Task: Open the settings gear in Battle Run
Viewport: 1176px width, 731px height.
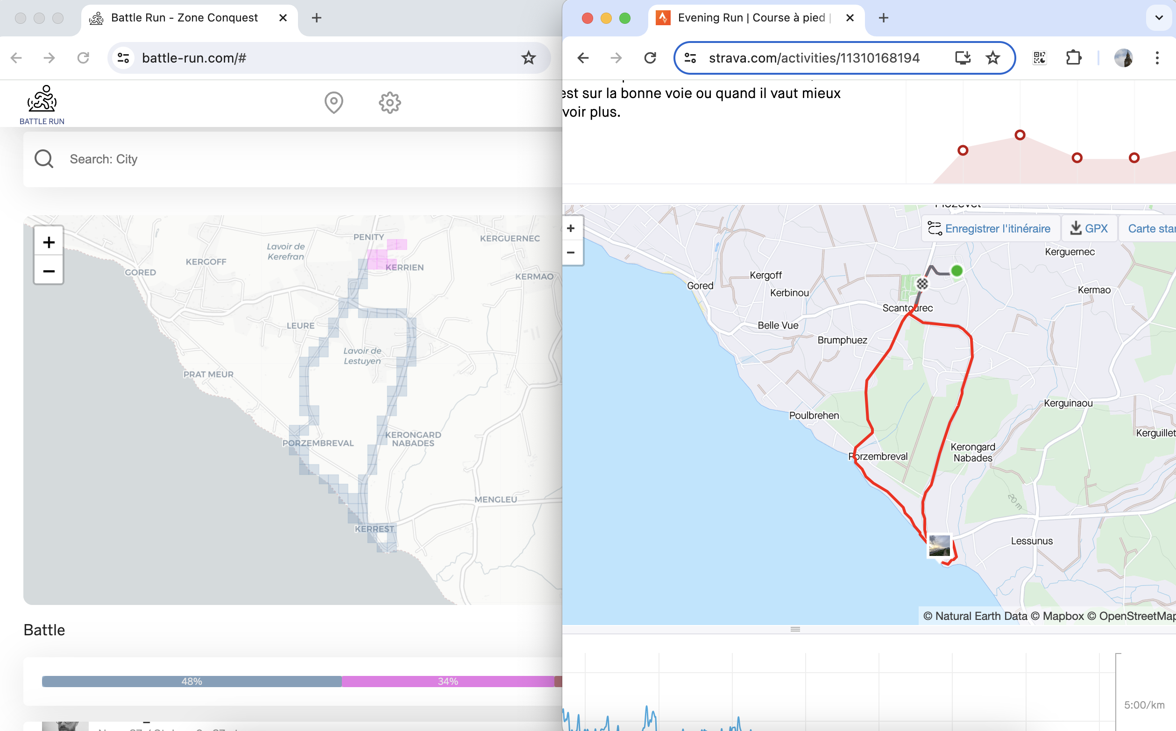Action: point(390,103)
